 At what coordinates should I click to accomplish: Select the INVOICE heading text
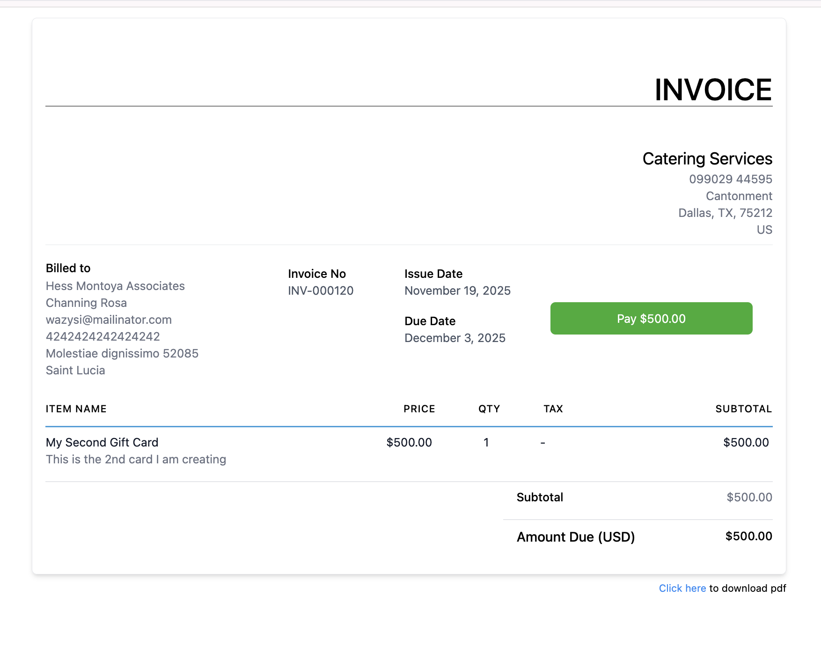(713, 89)
